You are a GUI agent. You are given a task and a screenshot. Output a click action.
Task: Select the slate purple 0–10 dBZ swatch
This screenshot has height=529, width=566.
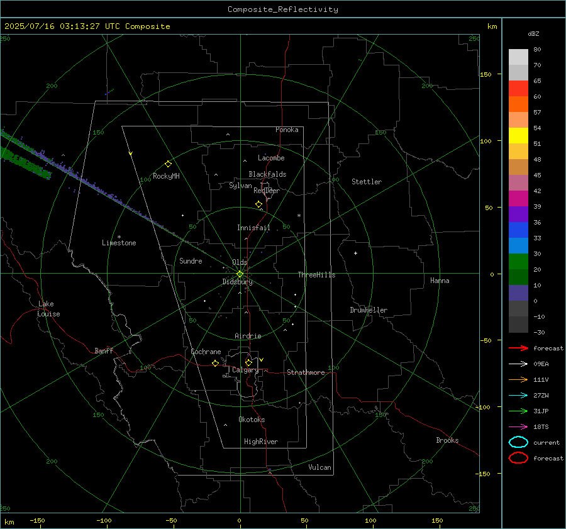click(x=518, y=293)
